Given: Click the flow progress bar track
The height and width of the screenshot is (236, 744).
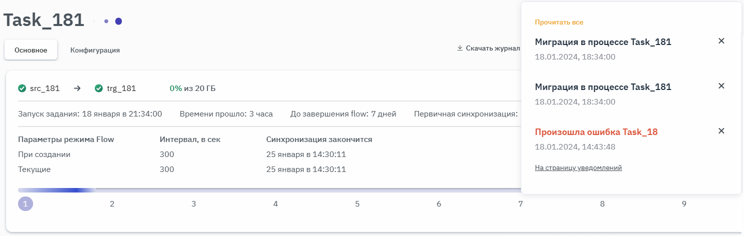Looking at the screenshot, I should pyautogui.click(x=301, y=190).
